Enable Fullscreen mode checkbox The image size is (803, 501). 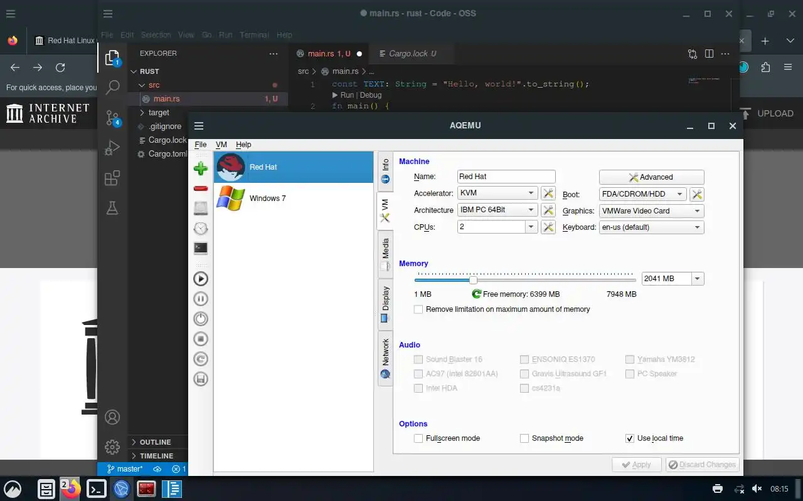pyautogui.click(x=418, y=438)
